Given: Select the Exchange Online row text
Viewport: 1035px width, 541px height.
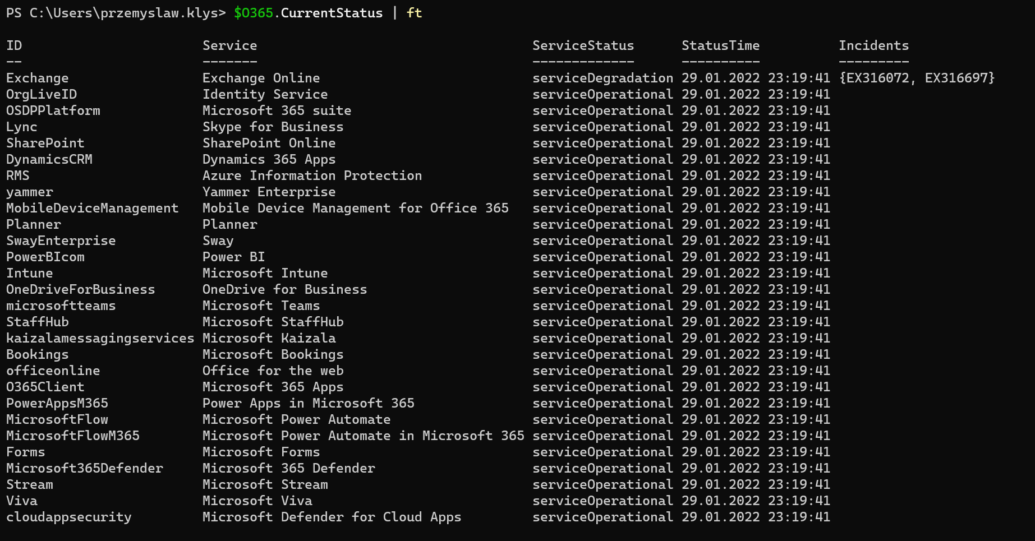Looking at the screenshot, I should coord(261,78).
